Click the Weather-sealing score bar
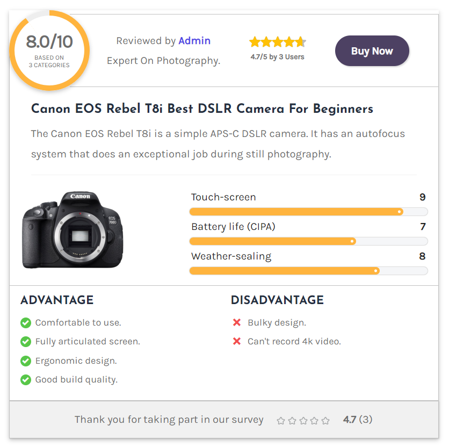449x447 pixels. point(308,271)
